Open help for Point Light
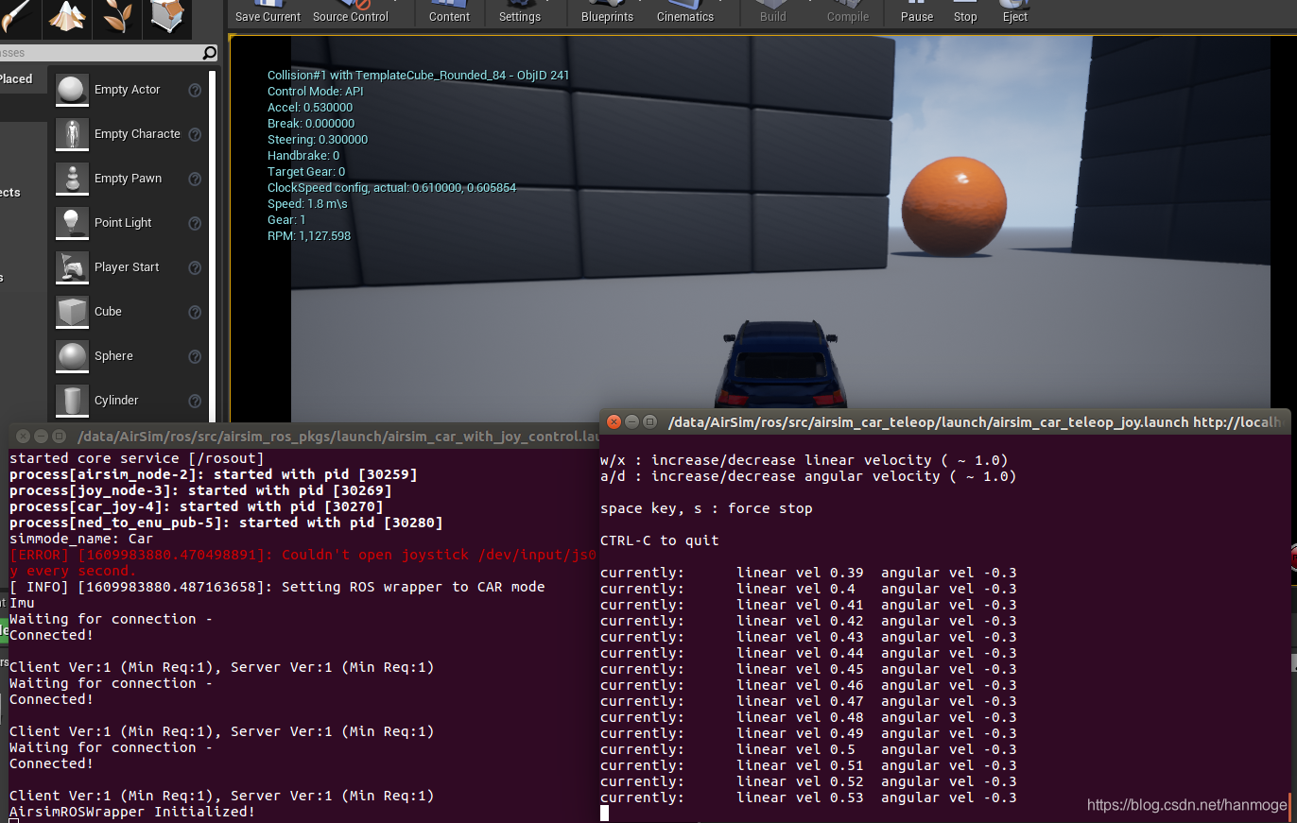 tap(195, 224)
